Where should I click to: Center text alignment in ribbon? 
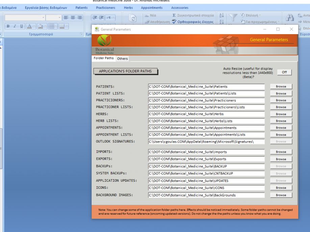click(x=73, y=18)
